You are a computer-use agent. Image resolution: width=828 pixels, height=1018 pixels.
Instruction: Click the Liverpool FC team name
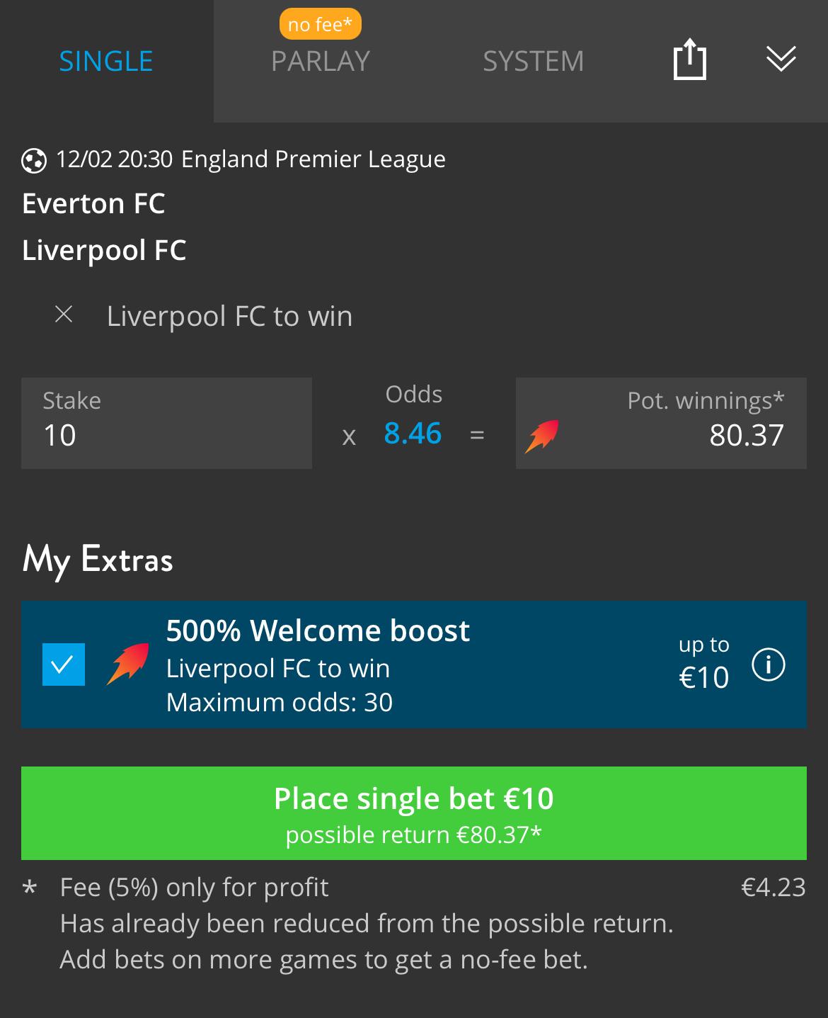click(104, 250)
